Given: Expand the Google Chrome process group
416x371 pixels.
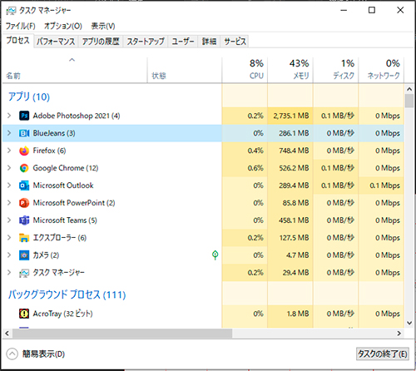Looking at the screenshot, I should (x=9, y=168).
